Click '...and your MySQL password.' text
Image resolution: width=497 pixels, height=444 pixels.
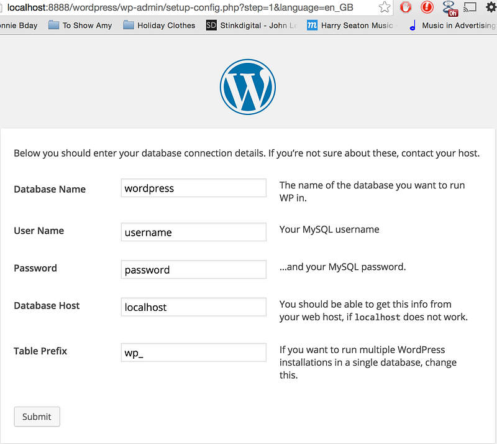coord(342,267)
